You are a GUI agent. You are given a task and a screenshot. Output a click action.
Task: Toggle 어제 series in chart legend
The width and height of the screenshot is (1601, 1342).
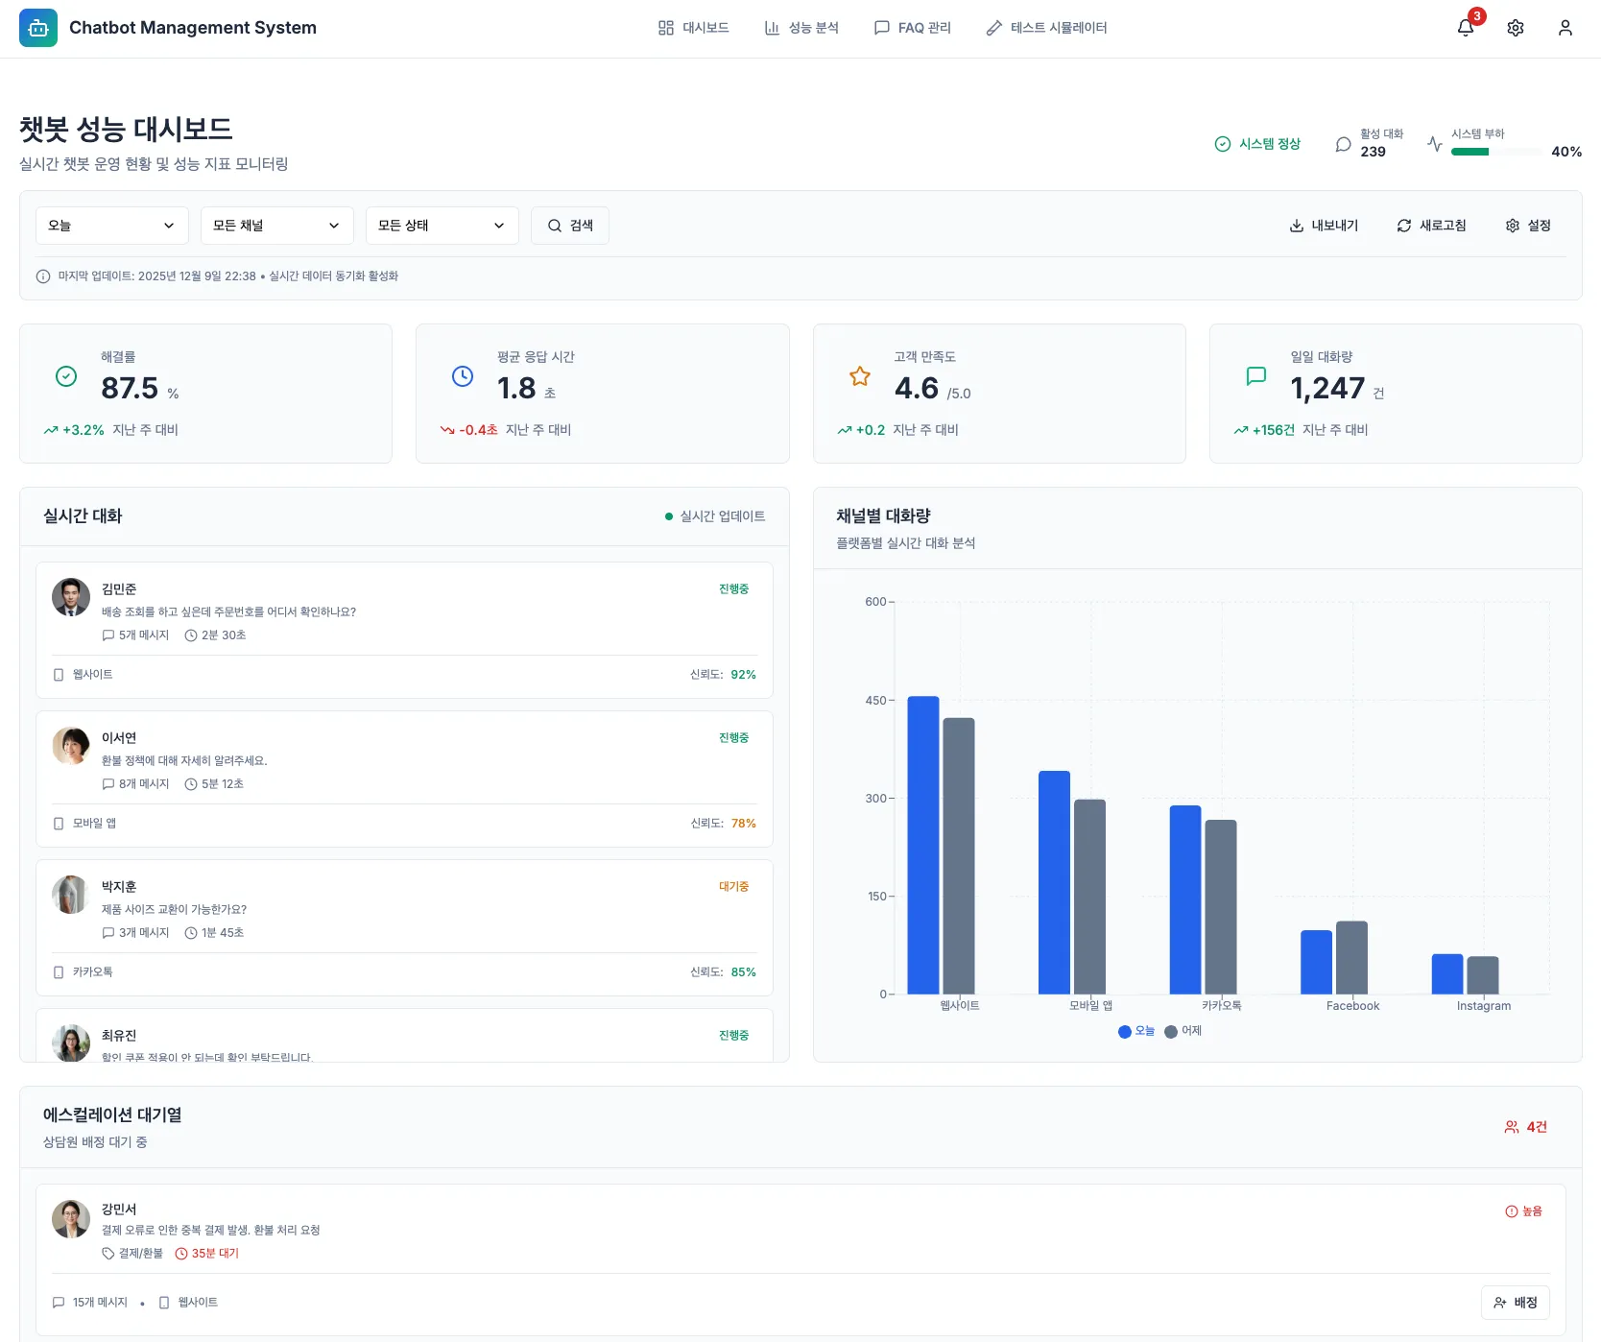coord(1183,1031)
